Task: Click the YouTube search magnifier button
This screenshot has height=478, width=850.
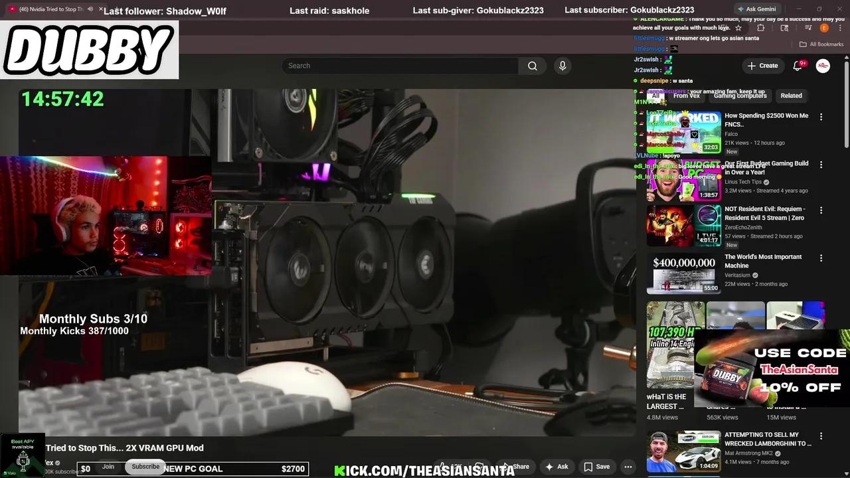Action: pyautogui.click(x=533, y=66)
